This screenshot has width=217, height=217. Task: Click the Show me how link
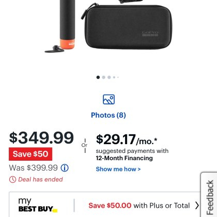point(118,169)
